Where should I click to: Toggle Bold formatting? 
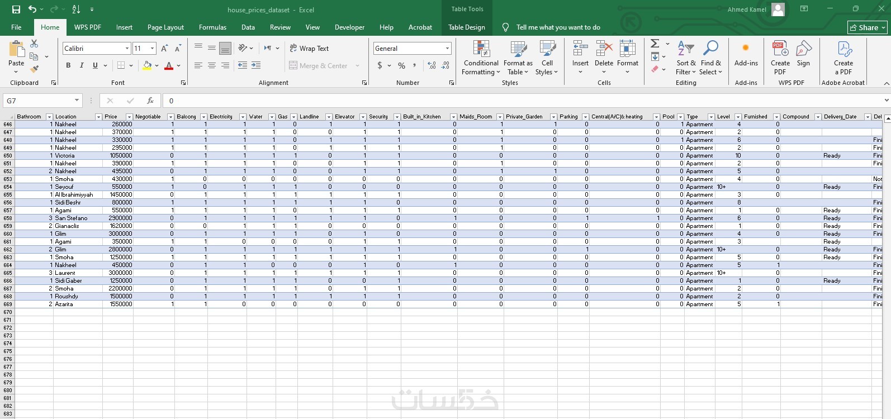[x=68, y=65]
